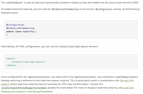The width and height of the screenshot is (143, 94).
Task: Click LocalContainerEntityManagerFactoryBean inline code
Action: coord(24,88)
